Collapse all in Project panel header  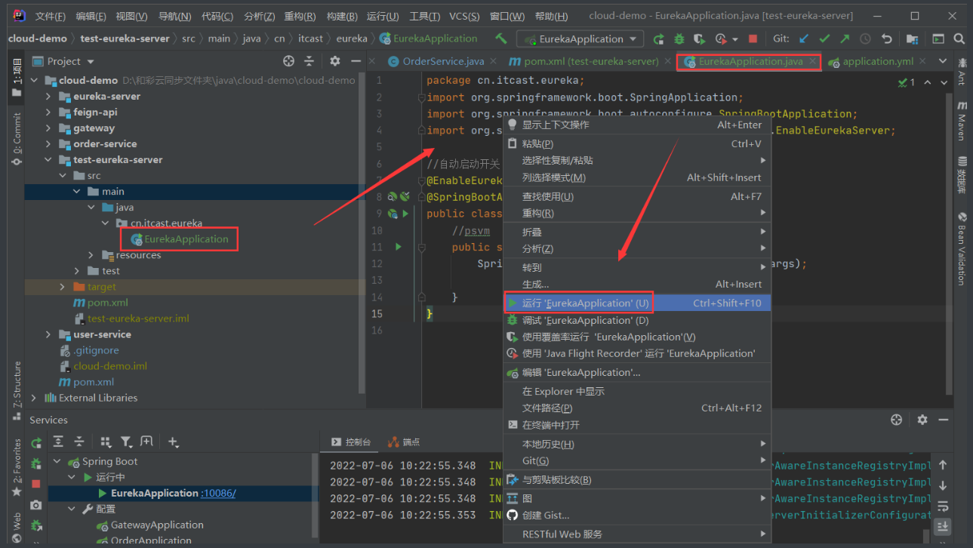(x=309, y=61)
